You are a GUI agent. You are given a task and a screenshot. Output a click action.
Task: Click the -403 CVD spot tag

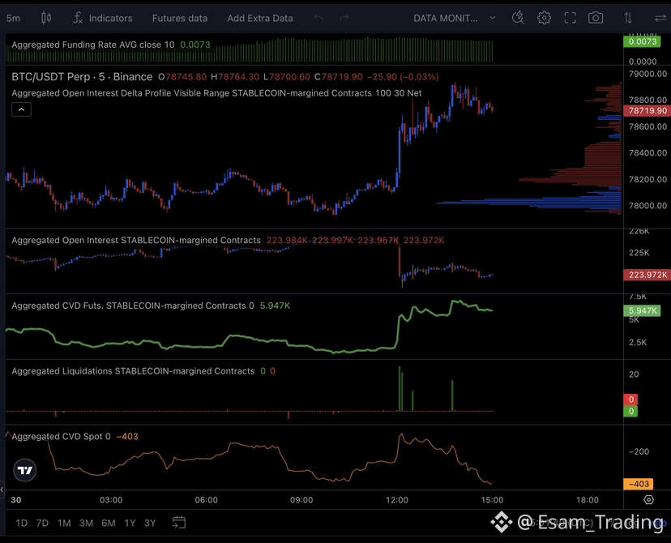638,484
